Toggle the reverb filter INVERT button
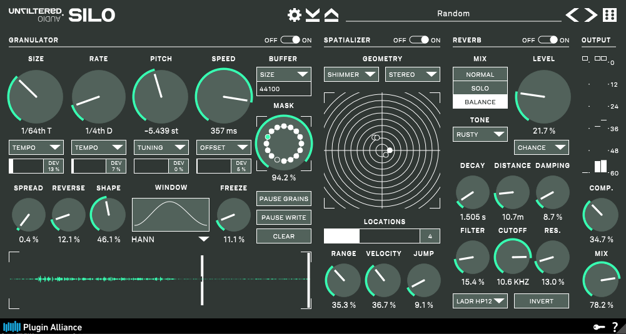Viewport: 626px width, 334px height. (542, 301)
